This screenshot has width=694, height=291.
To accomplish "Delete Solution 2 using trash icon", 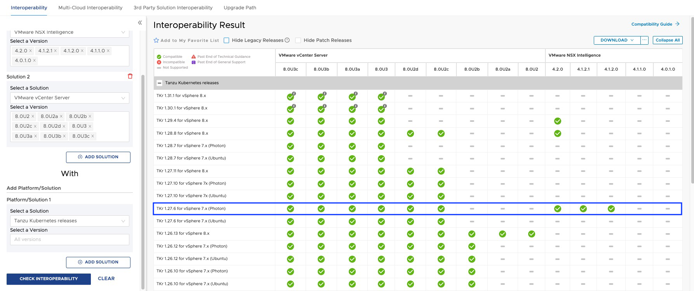I will pos(130,76).
